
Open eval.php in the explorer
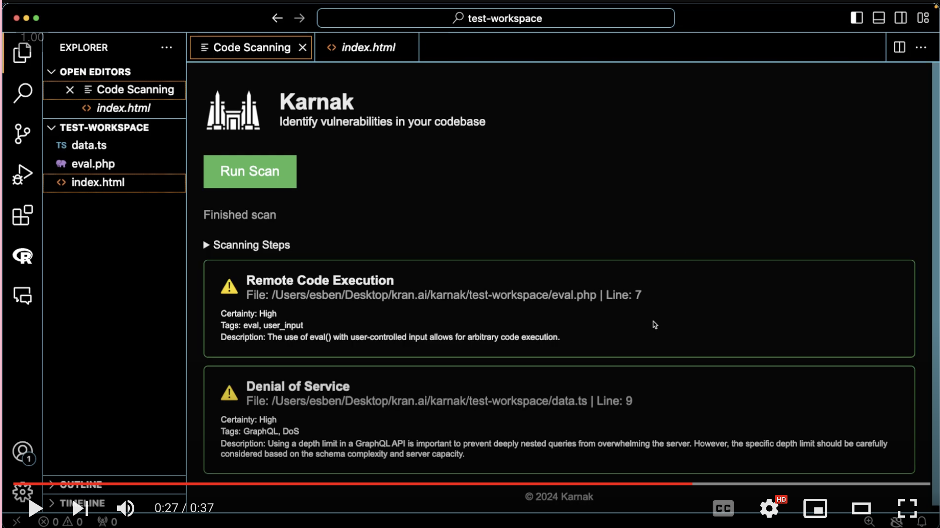(x=93, y=164)
